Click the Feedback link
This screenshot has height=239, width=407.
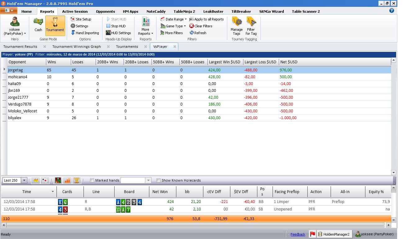coord(298,234)
